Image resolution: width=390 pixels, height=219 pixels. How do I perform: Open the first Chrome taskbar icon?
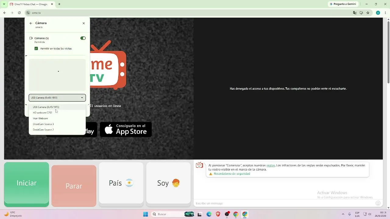point(236,214)
